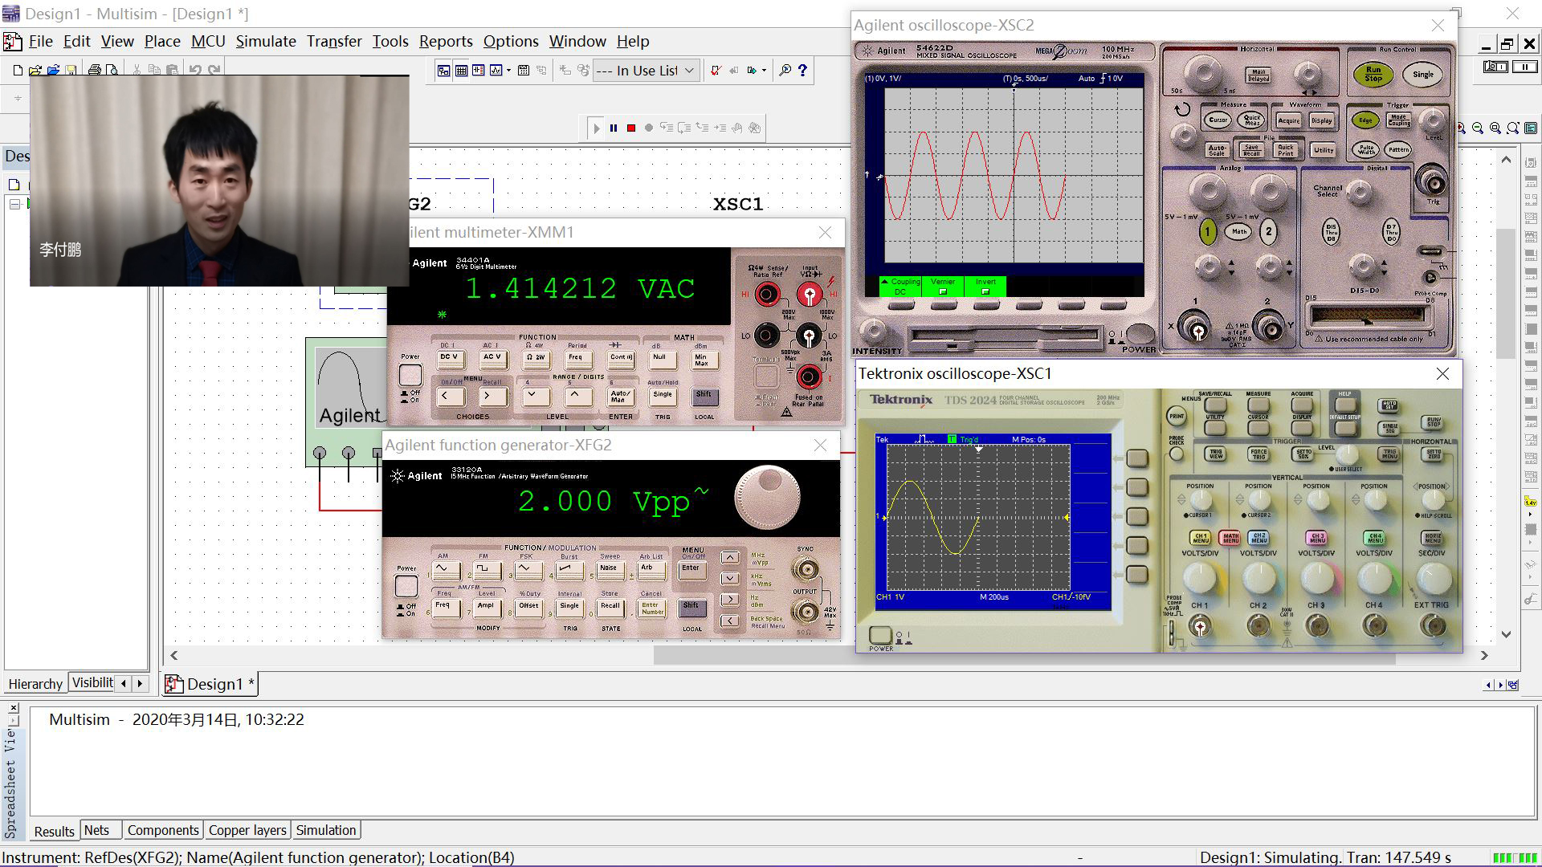Click Cursor button on Agilent oscilloscope
1542x867 pixels.
[1218, 120]
